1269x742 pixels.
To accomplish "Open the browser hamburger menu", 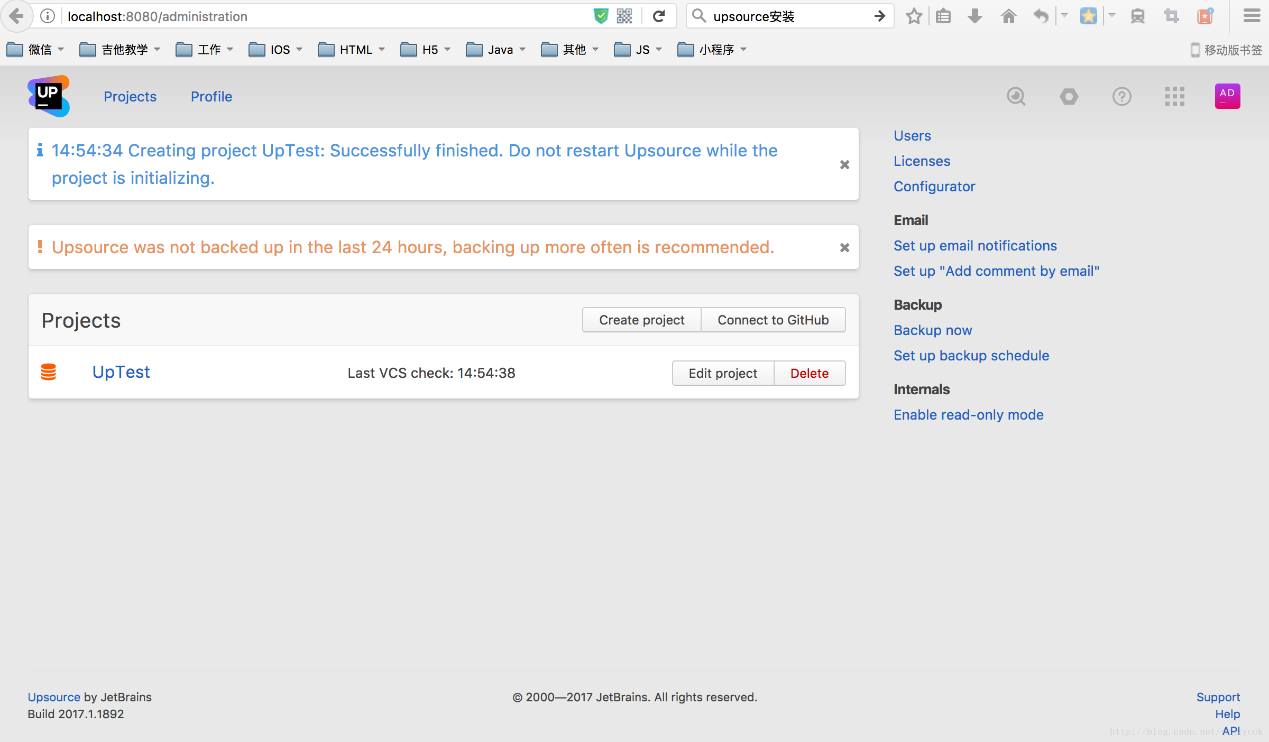I will point(1252,16).
